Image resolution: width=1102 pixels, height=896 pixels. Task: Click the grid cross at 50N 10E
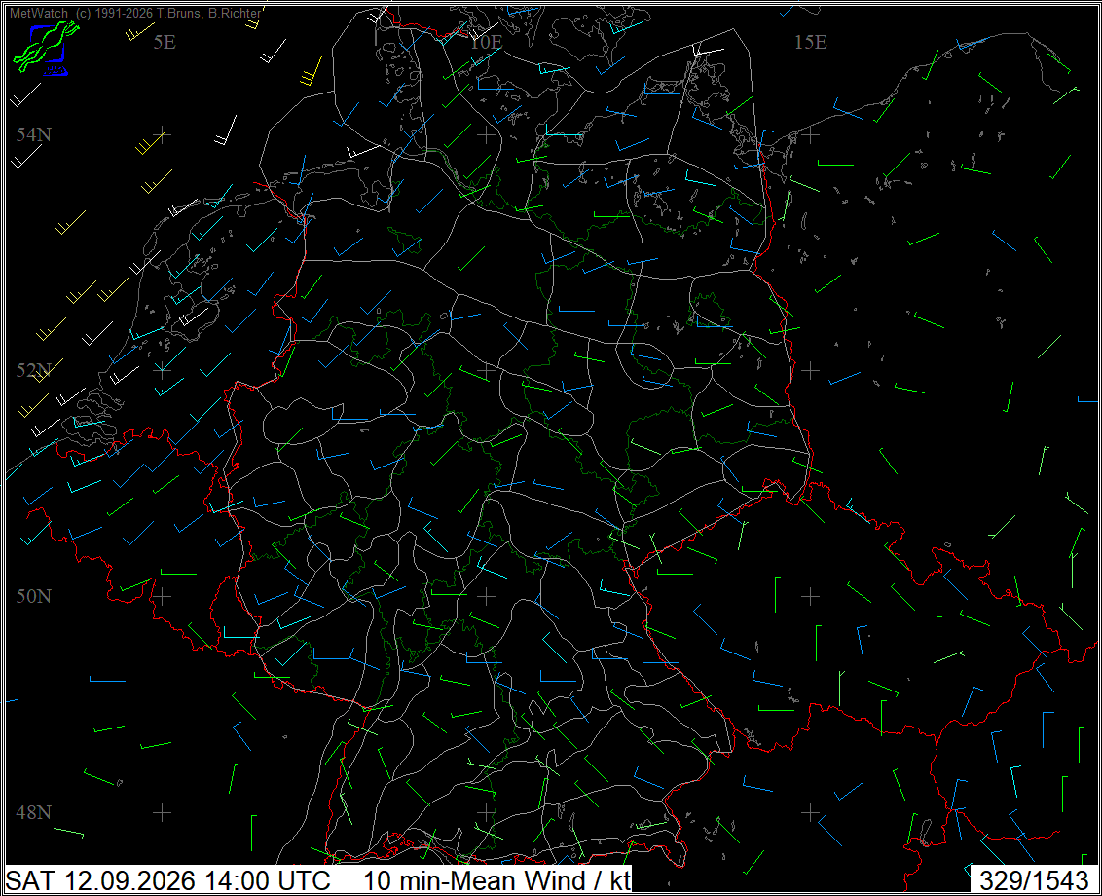pyautogui.click(x=487, y=596)
